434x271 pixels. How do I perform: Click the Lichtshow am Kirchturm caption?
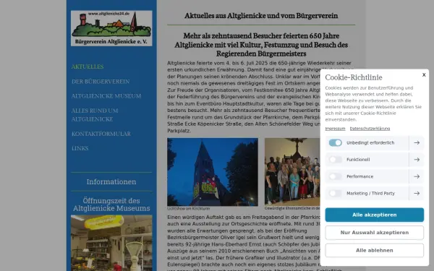[188, 209]
